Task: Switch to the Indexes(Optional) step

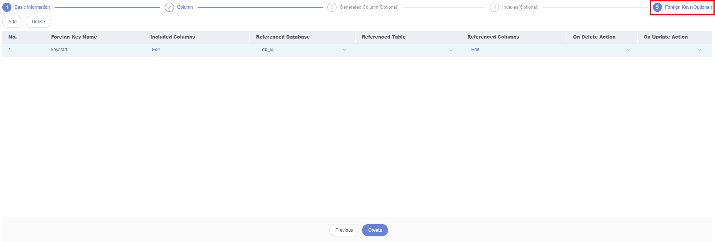Action: tap(520, 7)
